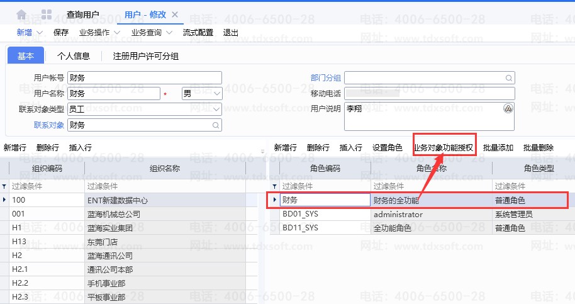This screenshot has width=575, height=304.
Task: Select row 蓝海实业集团
Action: 128,228
